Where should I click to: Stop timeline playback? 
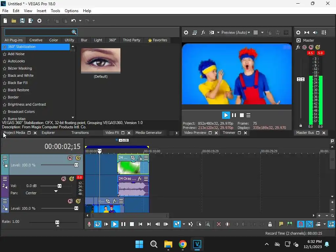click(132, 224)
